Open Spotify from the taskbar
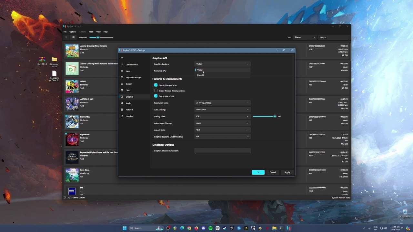This screenshot has width=413, height=232. [x=210, y=228]
